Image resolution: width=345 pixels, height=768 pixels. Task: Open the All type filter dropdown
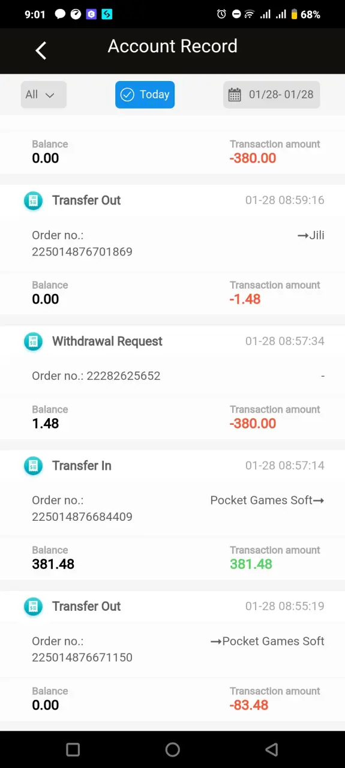coord(43,95)
